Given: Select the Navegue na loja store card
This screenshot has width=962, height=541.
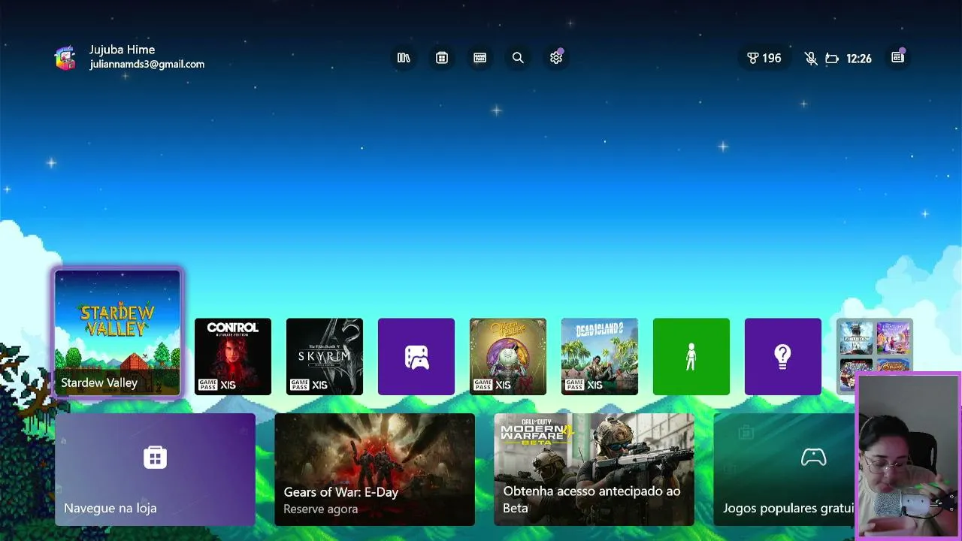Looking at the screenshot, I should 156,470.
